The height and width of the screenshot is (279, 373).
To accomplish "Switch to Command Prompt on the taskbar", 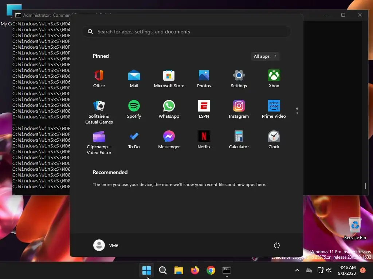I will [227, 270].
